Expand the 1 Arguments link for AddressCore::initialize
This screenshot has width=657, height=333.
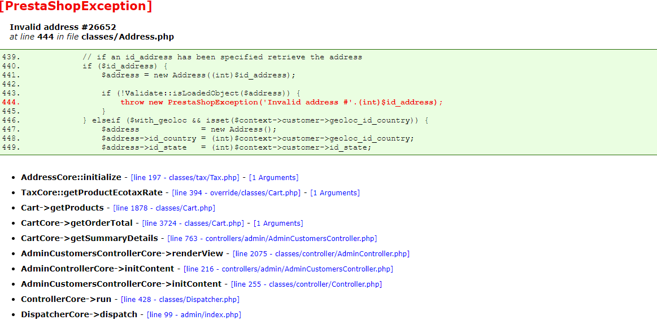[x=273, y=178]
